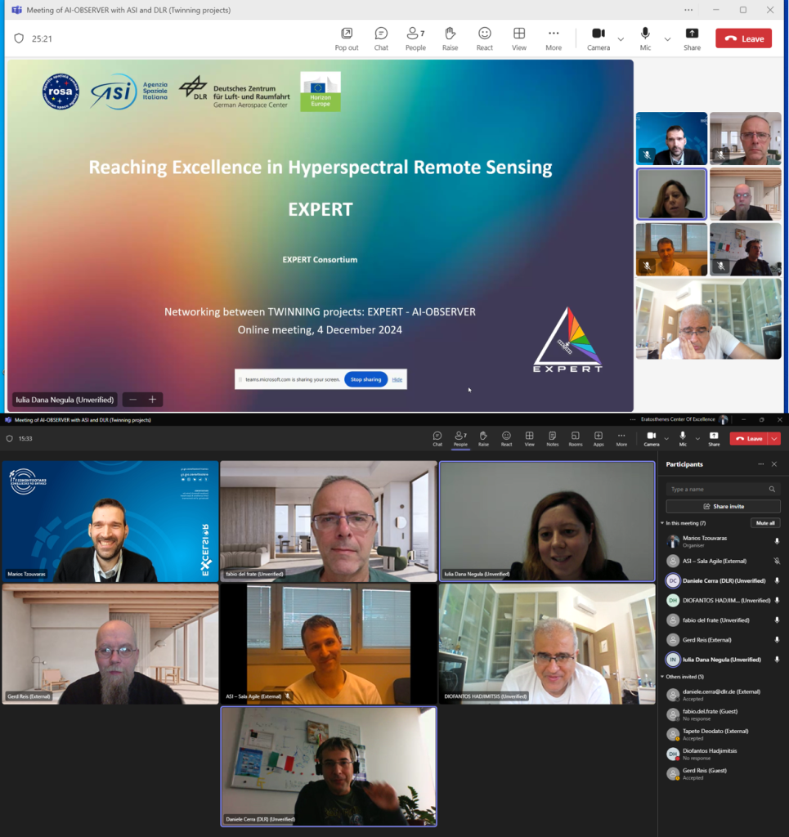Open the People tab in the dark toolbar
This screenshot has height=837, width=789.
(461, 436)
